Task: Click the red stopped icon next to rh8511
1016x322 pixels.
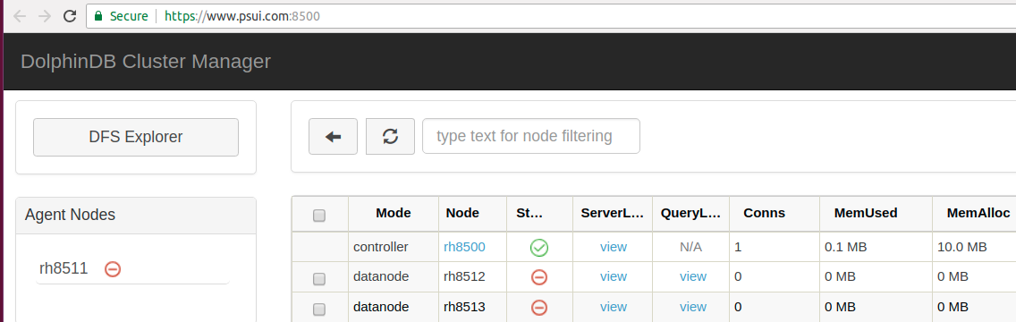Action: (113, 268)
